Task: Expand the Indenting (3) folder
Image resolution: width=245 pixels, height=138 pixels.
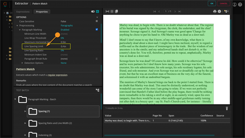Action: tap(25, 135)
